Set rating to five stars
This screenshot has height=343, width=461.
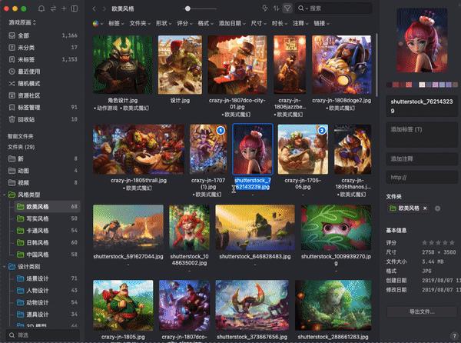pos(452,243)
